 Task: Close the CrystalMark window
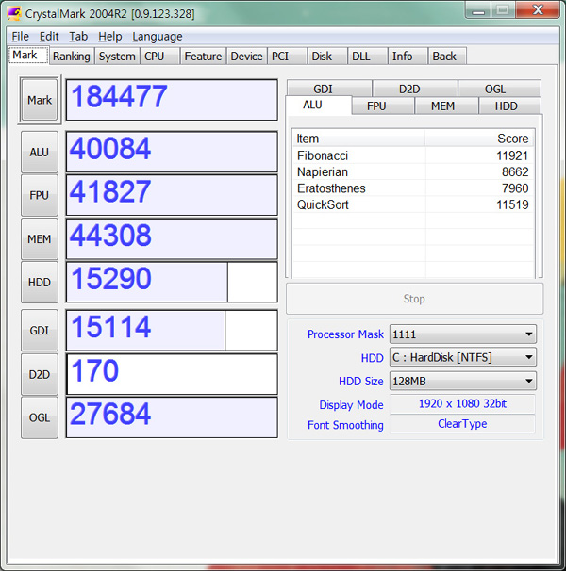(538, 10)
